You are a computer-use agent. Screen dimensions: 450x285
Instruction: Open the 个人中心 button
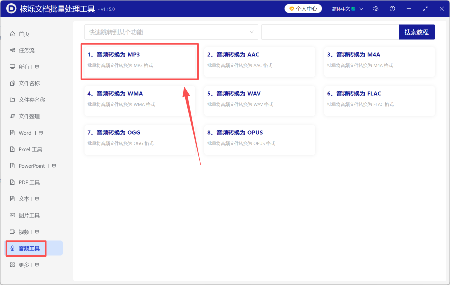click(x=303, y=9)
